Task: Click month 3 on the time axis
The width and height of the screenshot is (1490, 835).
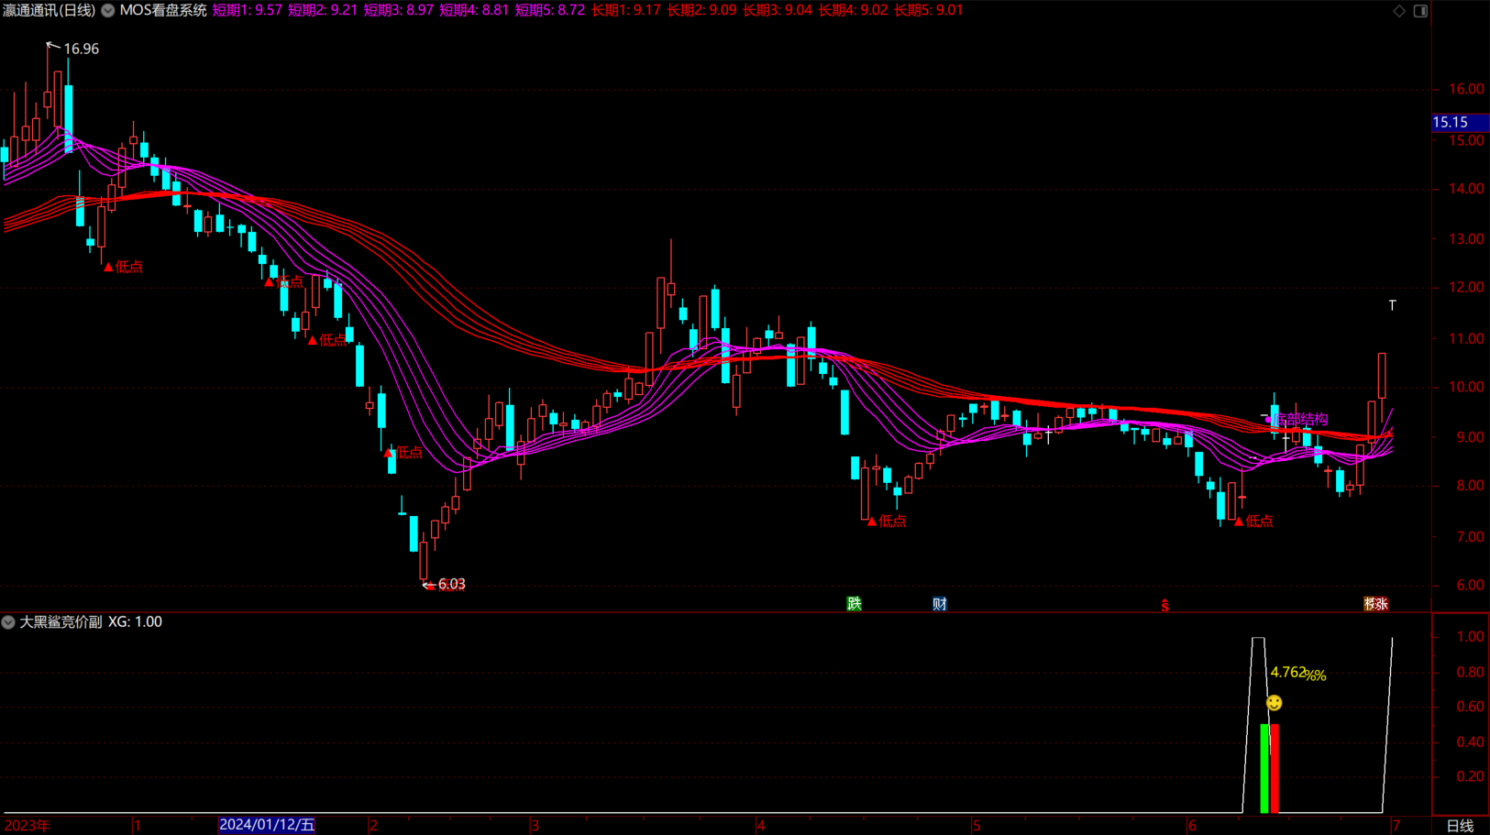Action: coord(535,826)
